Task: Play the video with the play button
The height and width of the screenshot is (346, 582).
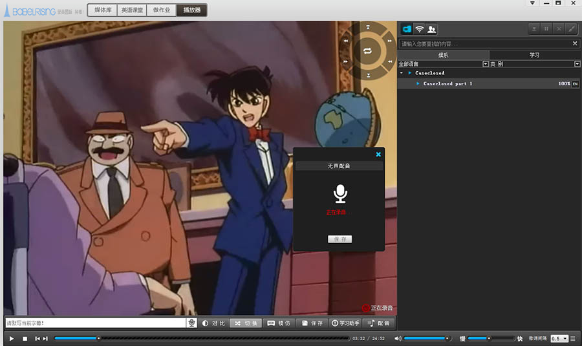Action: point(12,339)
